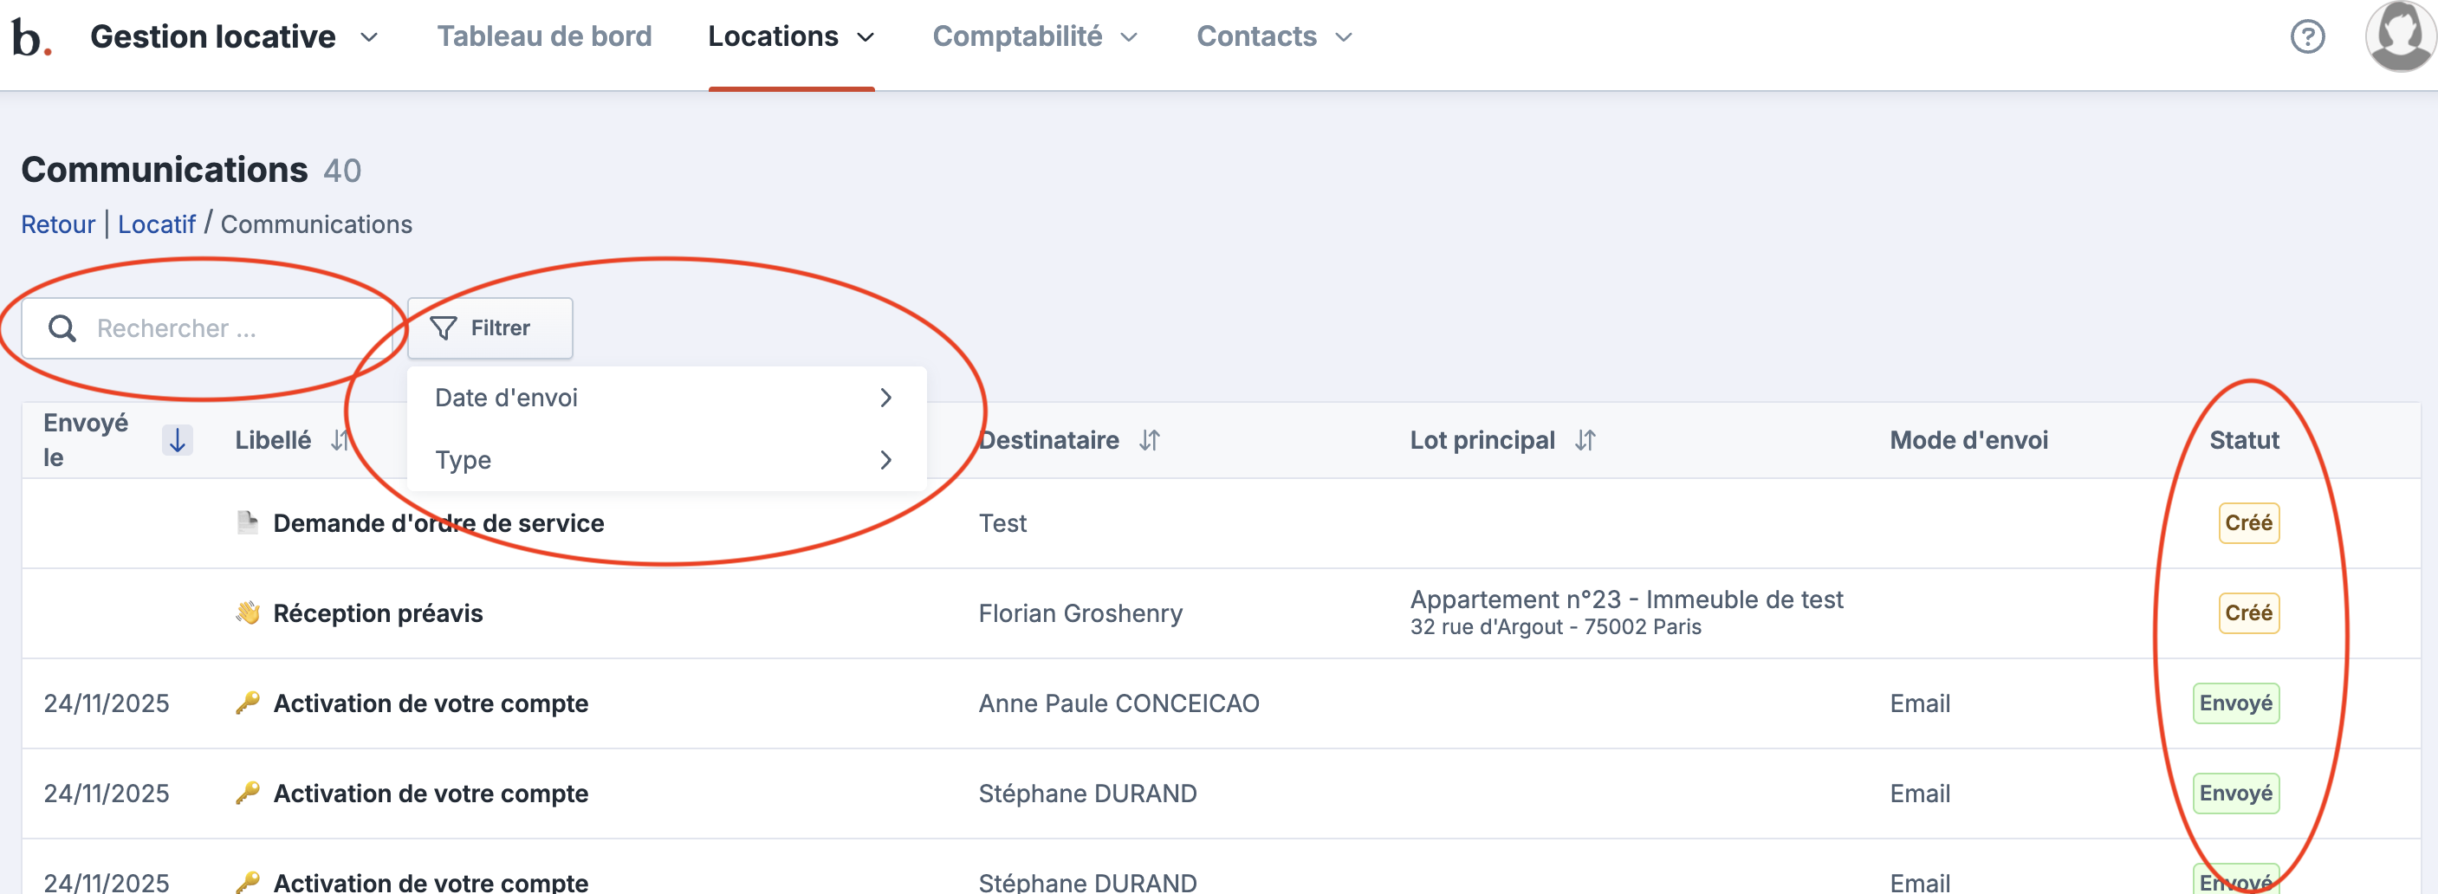Focus the Rechercher search field
The height and width of the screenshot is (894, 2438).
click(x=227, y=328)
